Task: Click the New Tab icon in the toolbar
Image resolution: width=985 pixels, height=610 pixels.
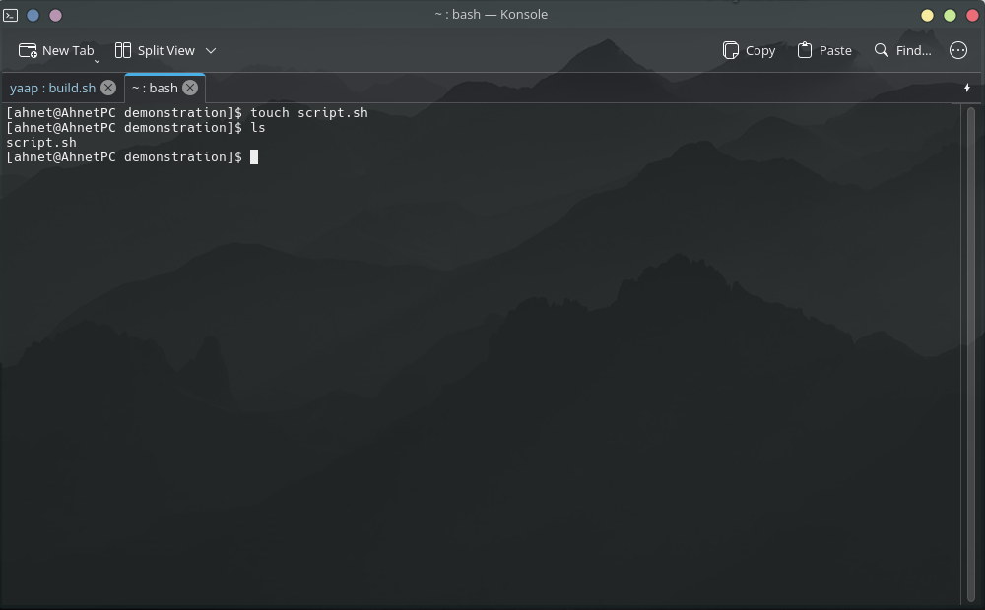Action: [28, 49]
